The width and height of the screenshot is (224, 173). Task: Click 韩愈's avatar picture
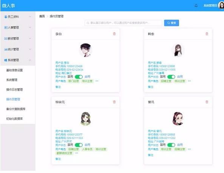point(178,50)
